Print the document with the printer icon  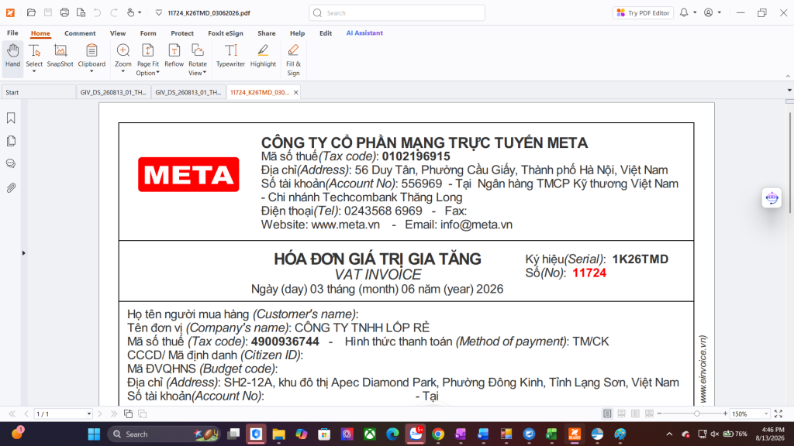click(64, 12)
